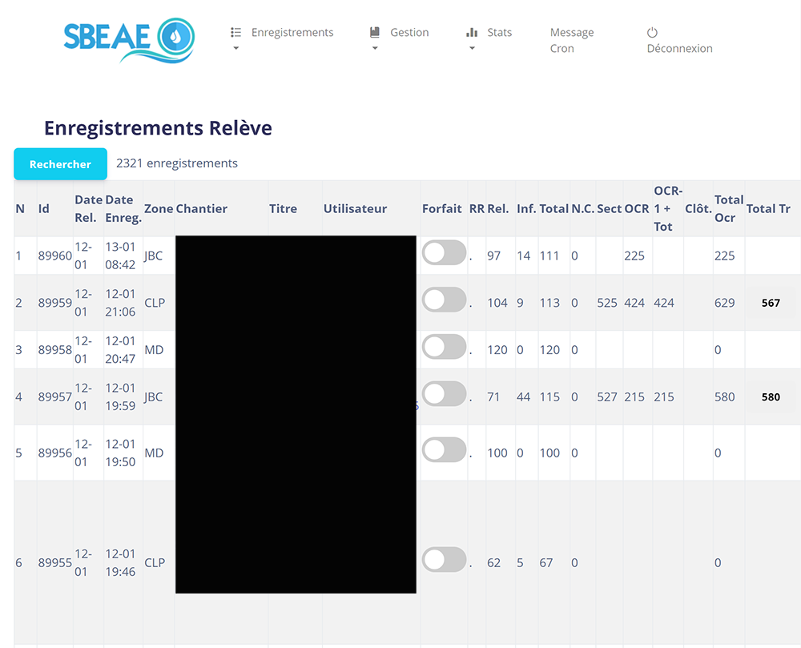Image resolution: width=801 pixels, height=648 pixels.
Task: Click the Id cell 89959
Action: coord(54,303)
